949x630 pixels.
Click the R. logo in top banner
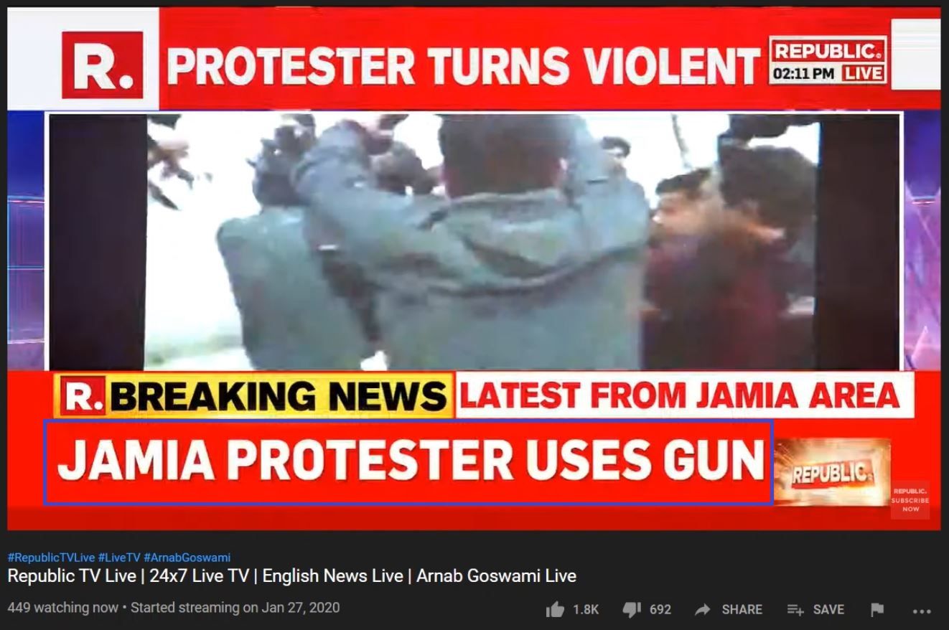103,64
